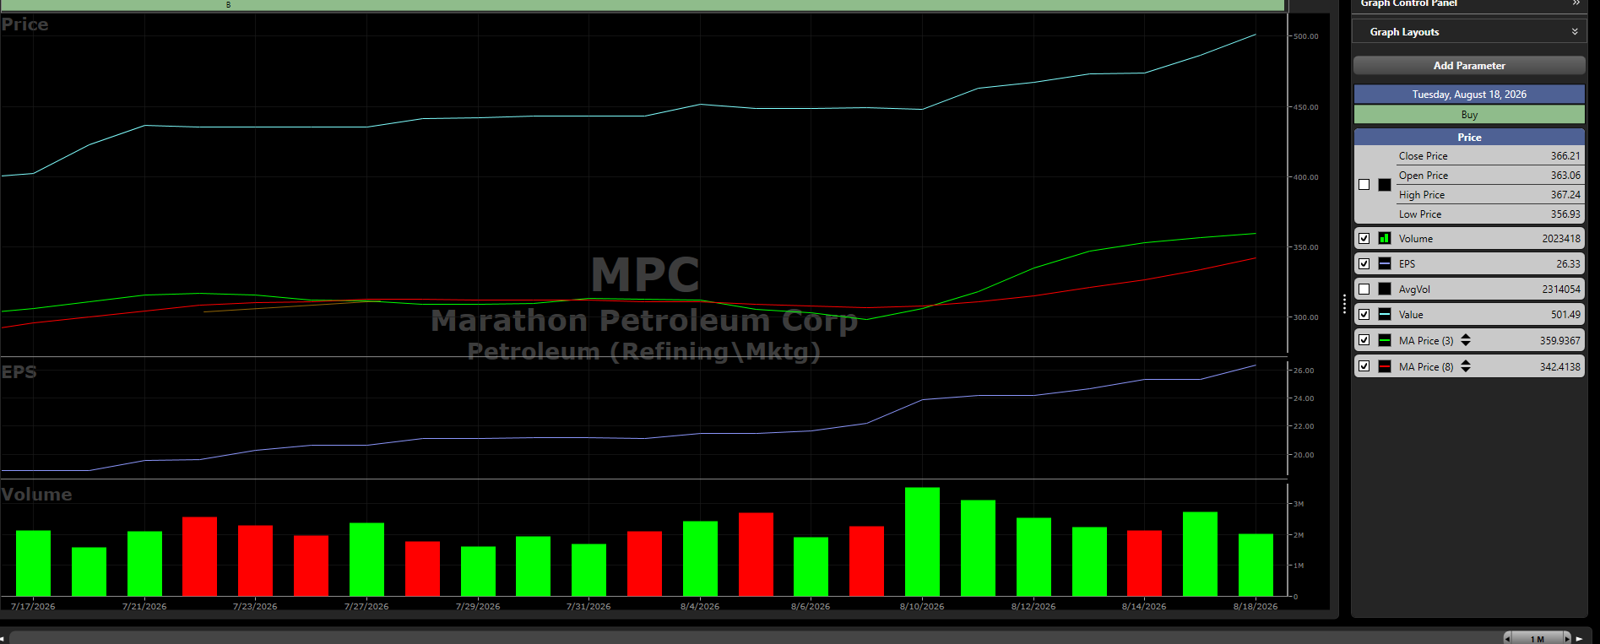Click the timeline left arrow beside 1 M
The image size is (1600, 644).
click(1508, 639)
